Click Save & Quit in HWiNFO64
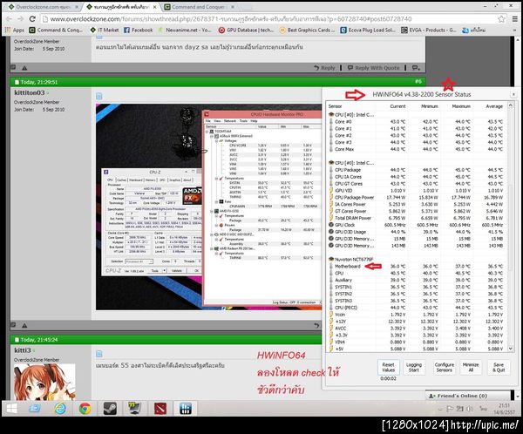523x434 pixels. (x=499, y=367)
